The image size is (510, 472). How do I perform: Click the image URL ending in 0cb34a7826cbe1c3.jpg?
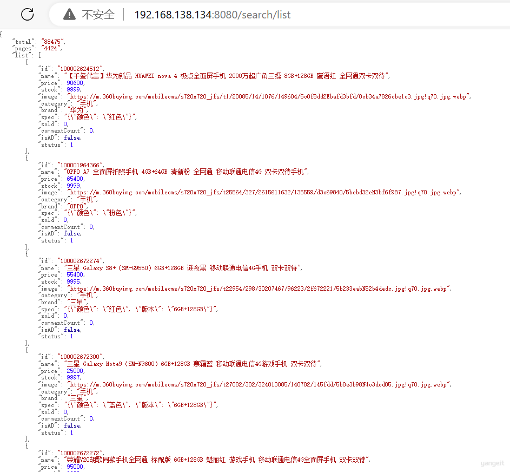pos(269,96)
